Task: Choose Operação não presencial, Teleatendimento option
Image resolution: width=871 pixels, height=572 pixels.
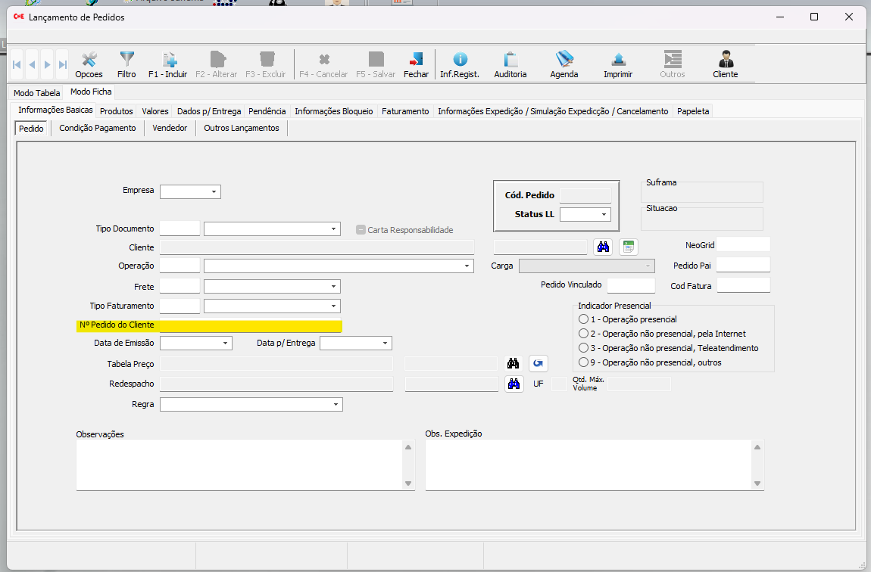Action: (583, 348)
